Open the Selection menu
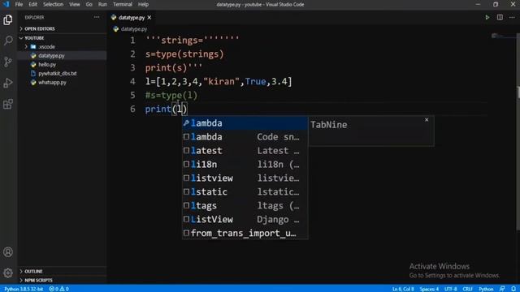 point(53,4)
